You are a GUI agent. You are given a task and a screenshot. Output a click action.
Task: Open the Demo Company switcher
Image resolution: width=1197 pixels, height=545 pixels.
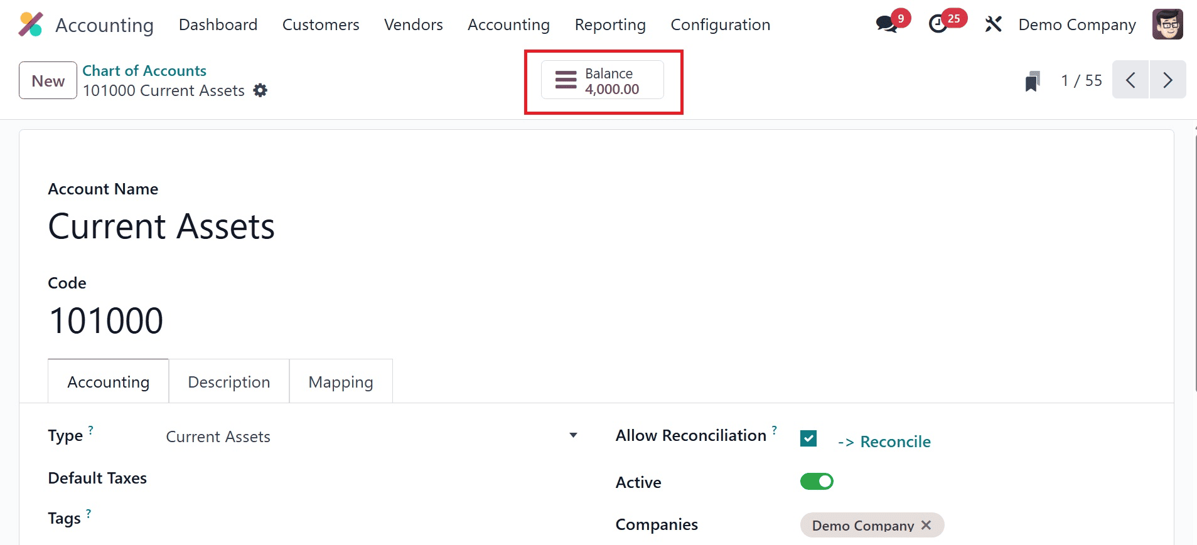pos(1077,24)
